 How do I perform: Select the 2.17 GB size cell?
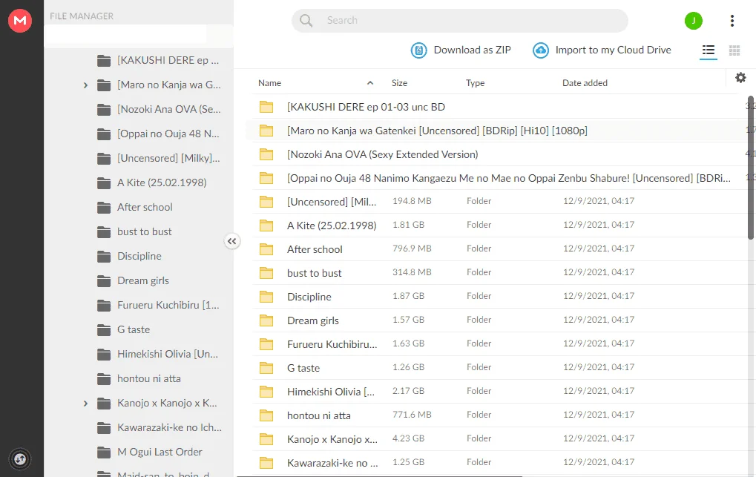[x=408, y=391]
